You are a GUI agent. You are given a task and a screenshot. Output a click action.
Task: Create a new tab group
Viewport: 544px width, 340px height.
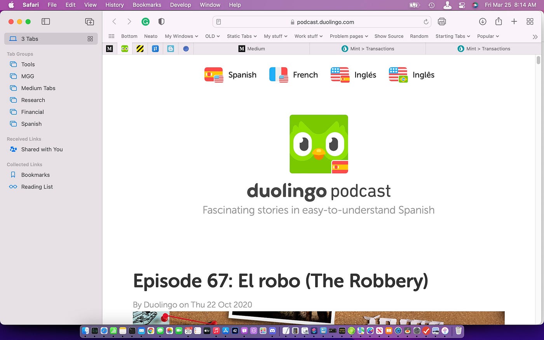click(x=89, y=22)
